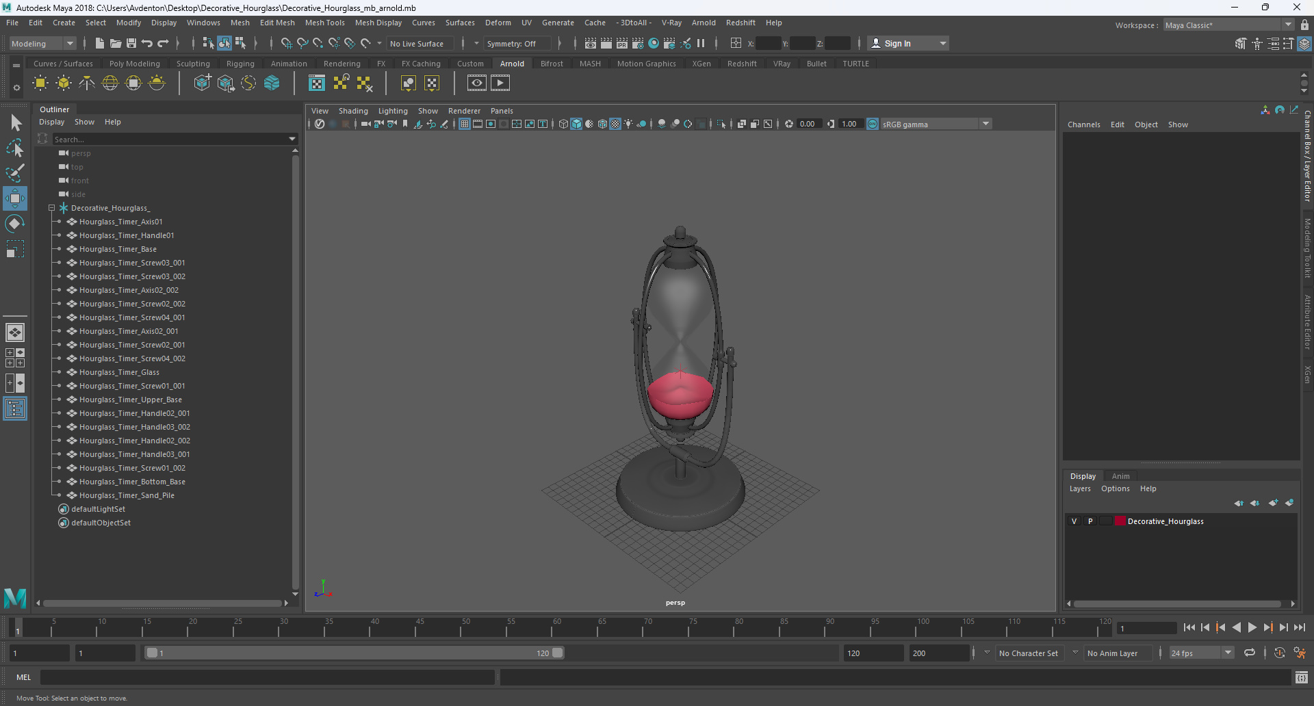Viewport: 1314px width, 706px height.
Task: Switch to the Poly Modeling shelf tab
Action: pyautogui.click(x=134, y=64)
